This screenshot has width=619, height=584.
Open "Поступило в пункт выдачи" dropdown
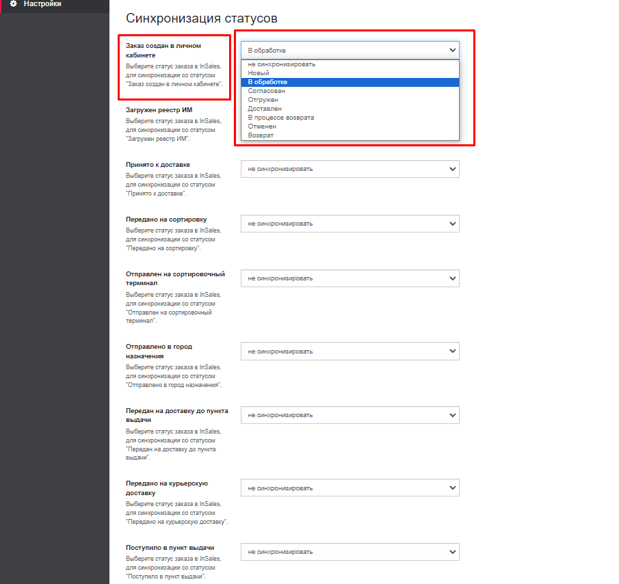click(350, 552)
